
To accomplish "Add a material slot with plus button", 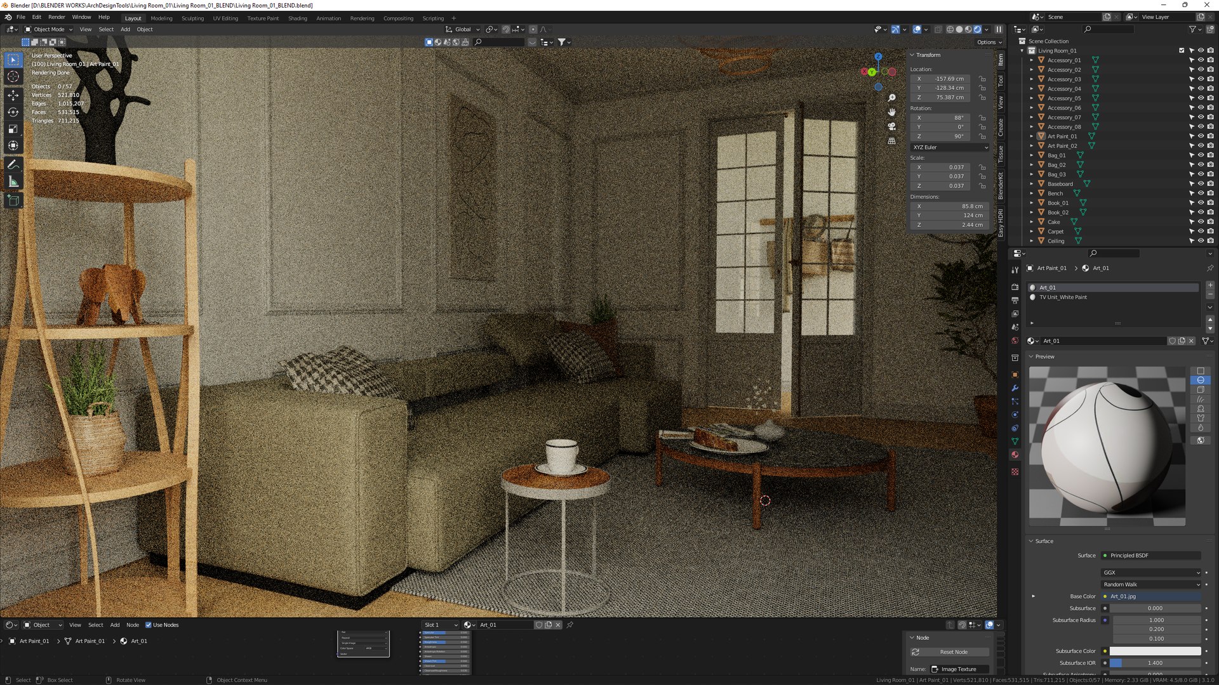I will point(1210,285).
